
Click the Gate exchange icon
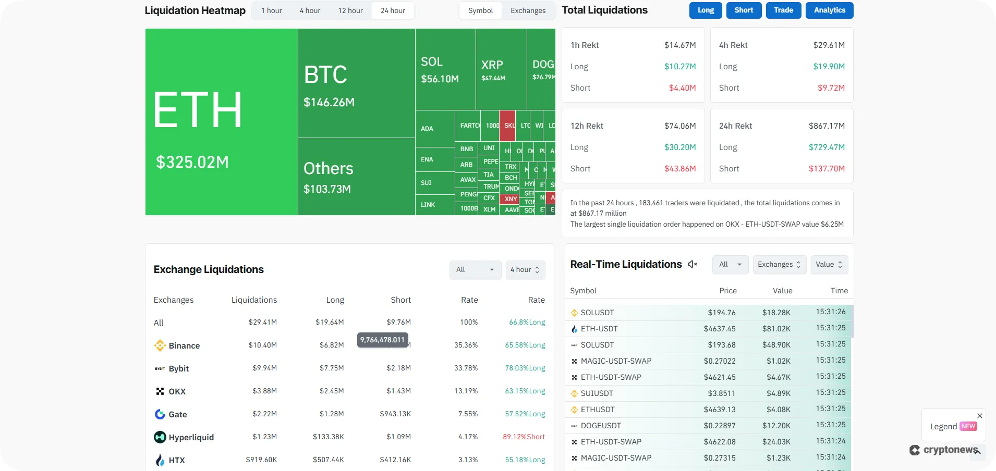pyautogui.click(x=160, y=414)
